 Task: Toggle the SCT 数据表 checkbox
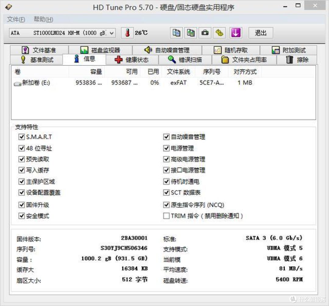click(x=166, y=192)
